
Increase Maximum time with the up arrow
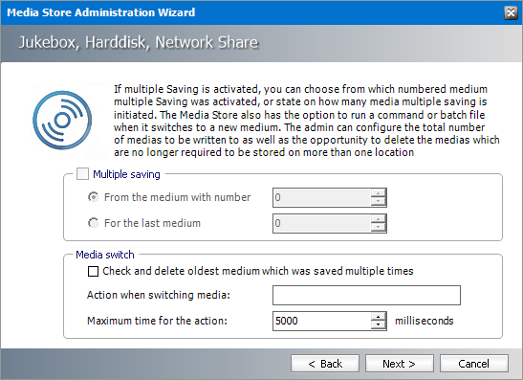coord(379,317)
